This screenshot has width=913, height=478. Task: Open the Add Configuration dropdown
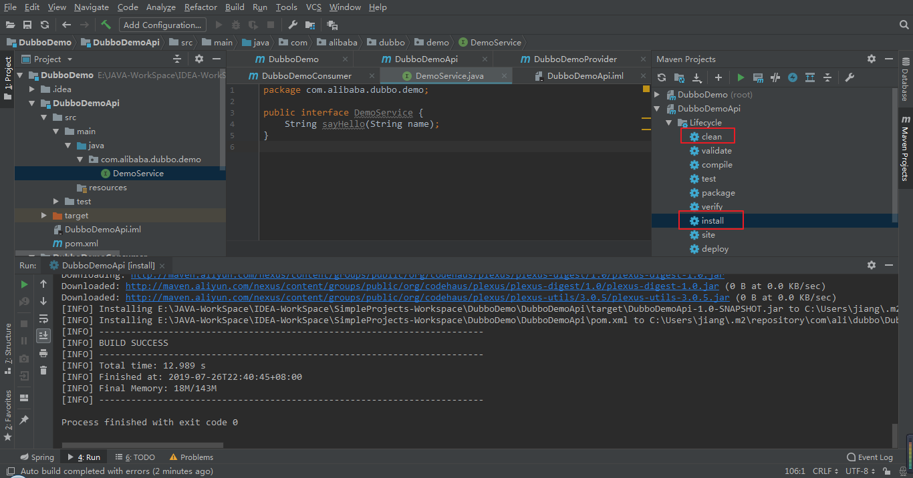pyautogui.click(x=162, y=25)
